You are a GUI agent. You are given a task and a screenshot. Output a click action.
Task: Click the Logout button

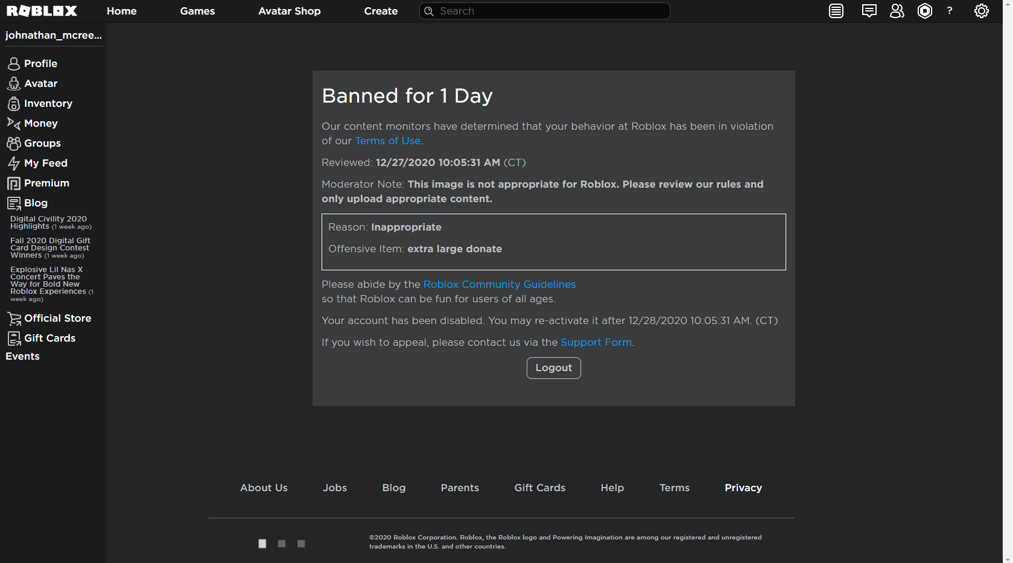[554, 368]
